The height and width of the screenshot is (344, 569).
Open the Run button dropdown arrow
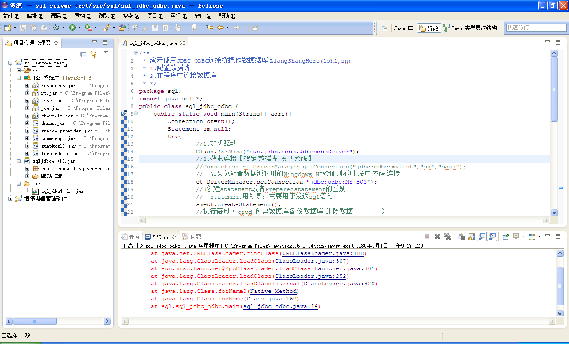pos(80,28)
